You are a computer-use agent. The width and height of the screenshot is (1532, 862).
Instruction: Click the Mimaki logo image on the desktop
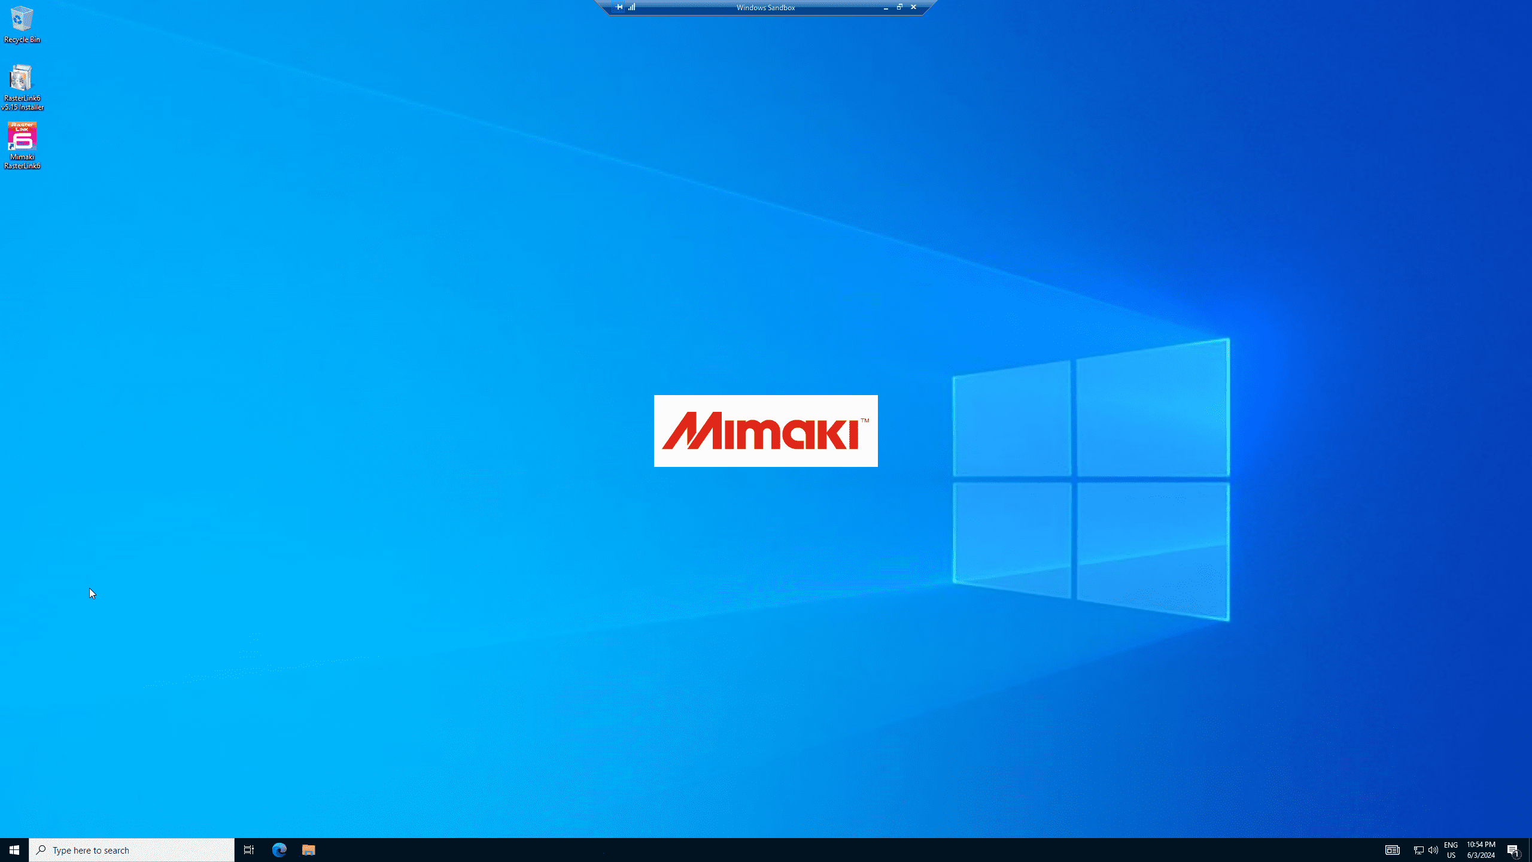765,430
